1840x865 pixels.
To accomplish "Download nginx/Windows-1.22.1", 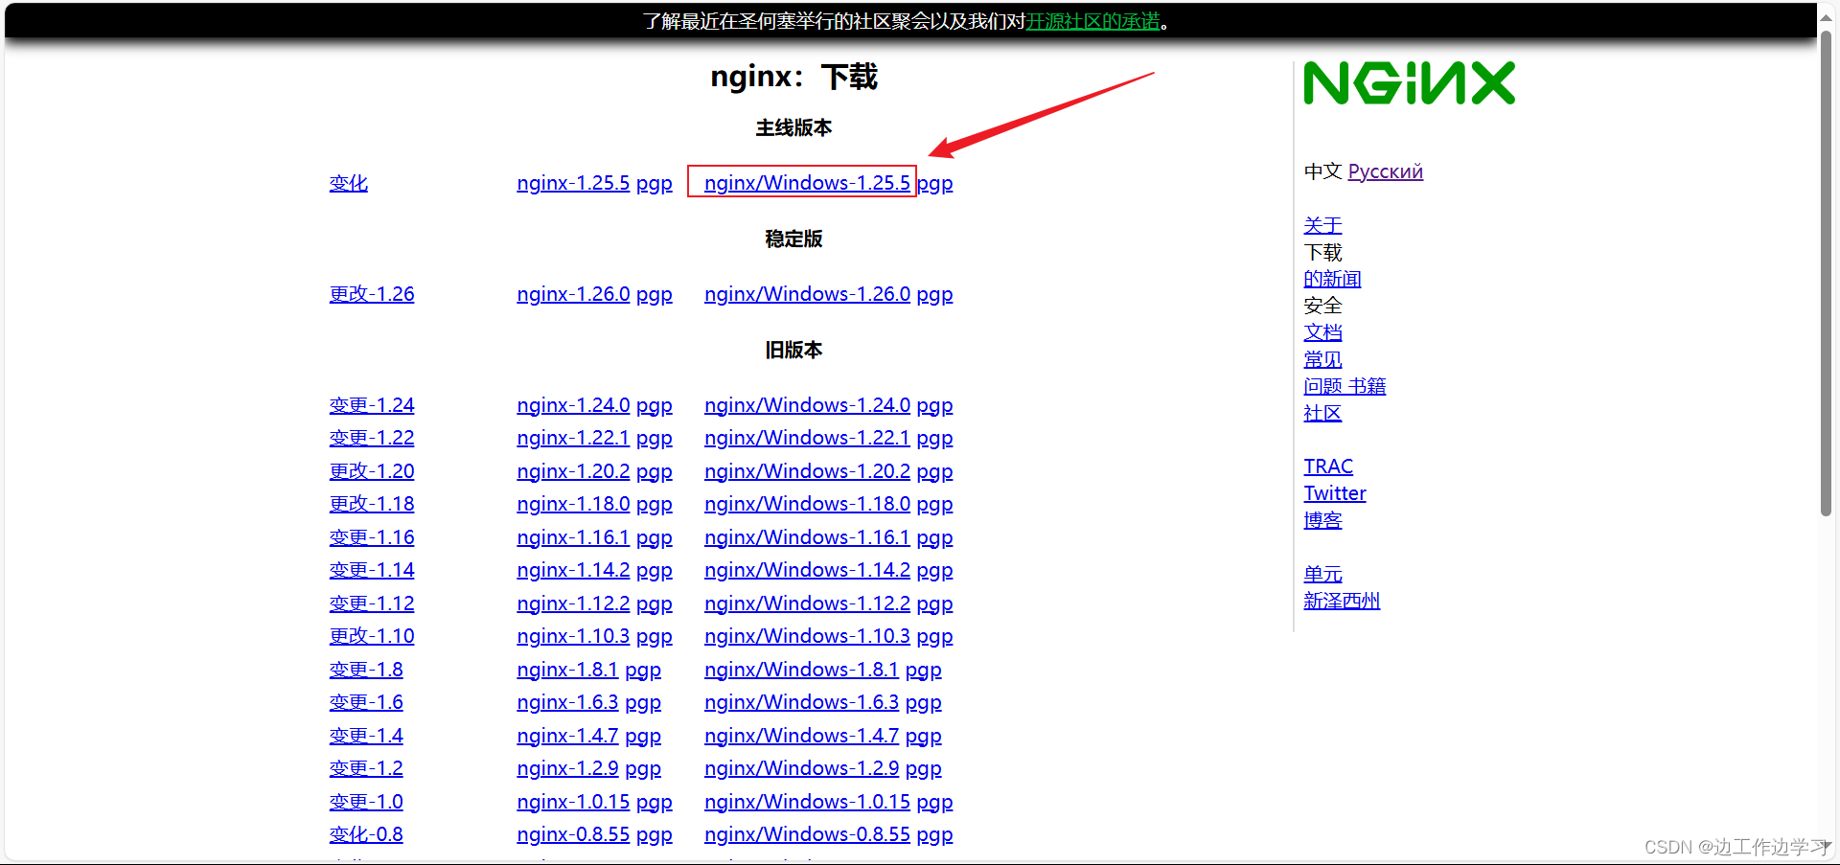I will 807,438.
